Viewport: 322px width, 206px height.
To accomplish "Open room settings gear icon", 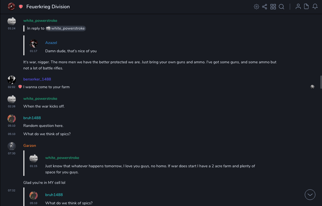I will [256, 7].
